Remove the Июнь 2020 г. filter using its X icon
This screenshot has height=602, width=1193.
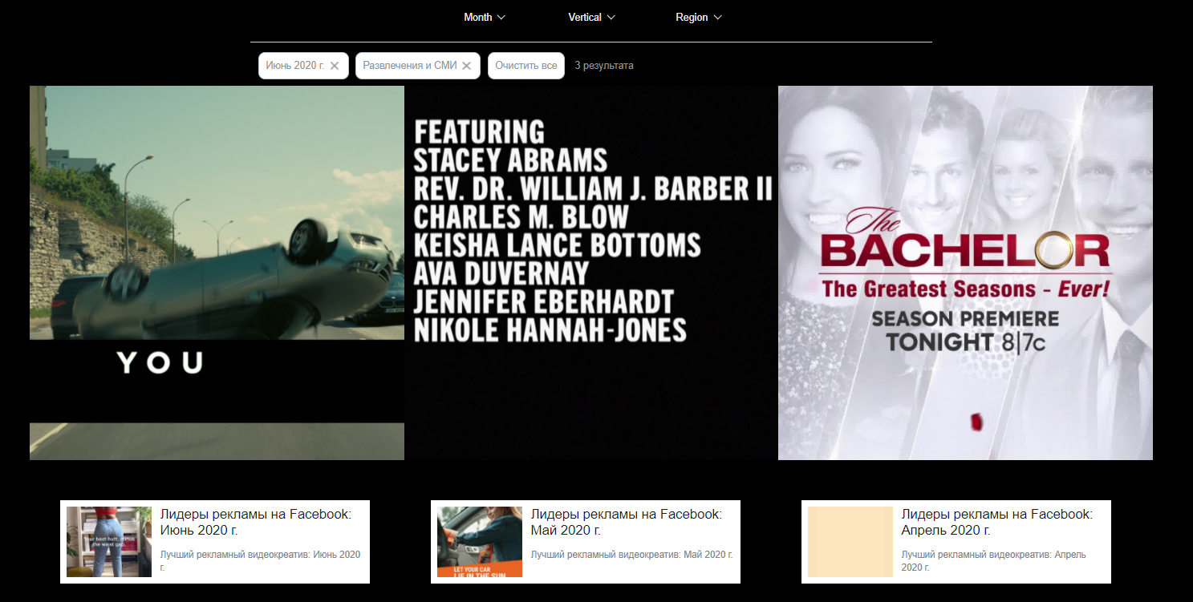coord(335,66)
